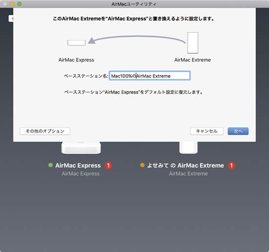Open その他のオプション for more options

click(45, 131)
